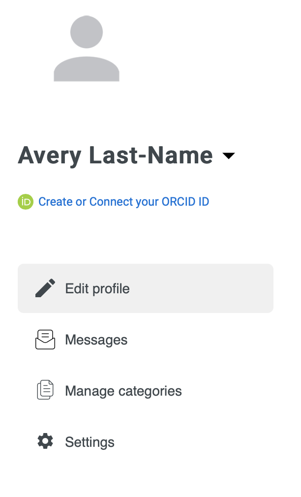The image size is (301, 497).
Task: Open the Settings menu item
Action: (x=90, y=441)
